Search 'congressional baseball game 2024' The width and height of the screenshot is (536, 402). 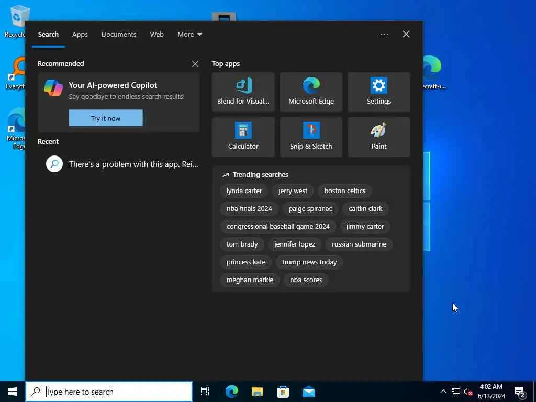278,226
